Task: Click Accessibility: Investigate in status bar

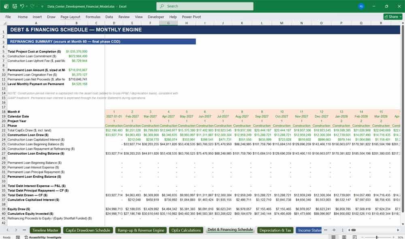Action: point(43,237)
